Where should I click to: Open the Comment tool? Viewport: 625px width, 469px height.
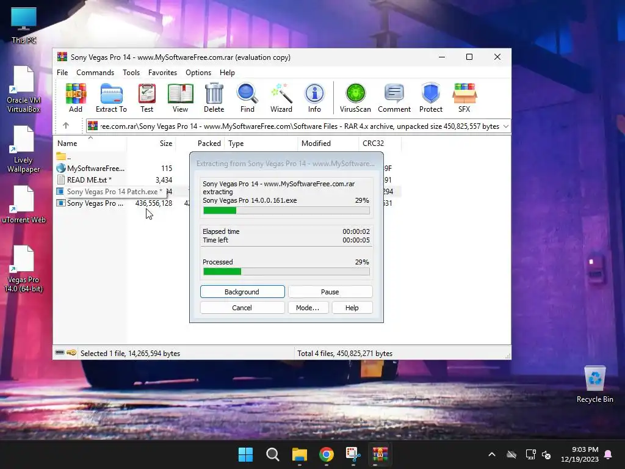(x=394, y=98)
